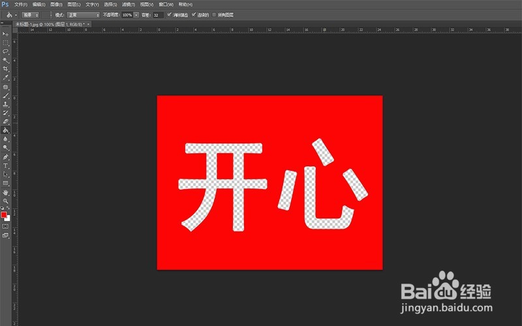The height and width of the screenshot is (326, 522).
Task: Select the Rectangular Marquee tool
Action: 5,43
